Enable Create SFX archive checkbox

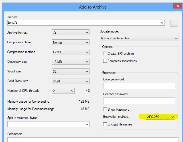105,54
